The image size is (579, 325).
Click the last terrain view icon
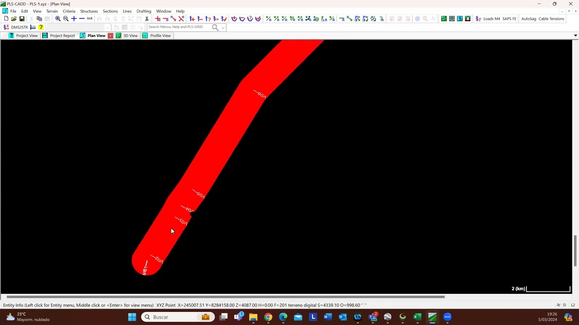pyautogui.click(x=468, y=19)
